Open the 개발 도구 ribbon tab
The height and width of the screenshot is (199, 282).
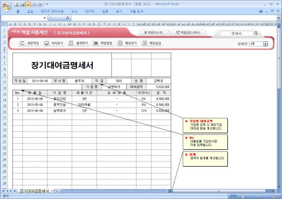(x=136, y=11)
